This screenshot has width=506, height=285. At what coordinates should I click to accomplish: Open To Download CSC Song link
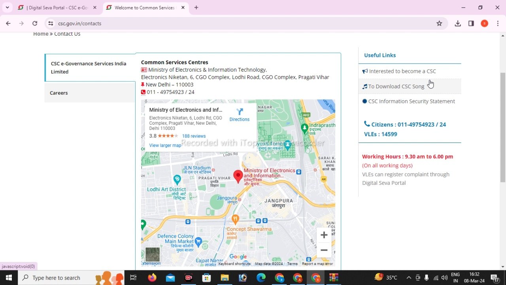tap(396, 86)
